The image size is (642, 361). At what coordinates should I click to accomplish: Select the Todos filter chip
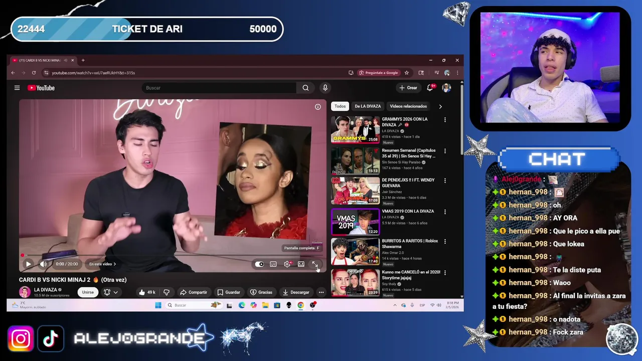[340, 106]
